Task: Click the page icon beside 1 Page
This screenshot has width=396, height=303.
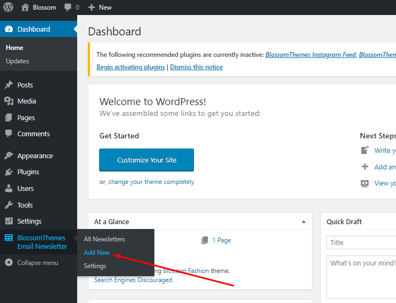Action: coord(205,240)
